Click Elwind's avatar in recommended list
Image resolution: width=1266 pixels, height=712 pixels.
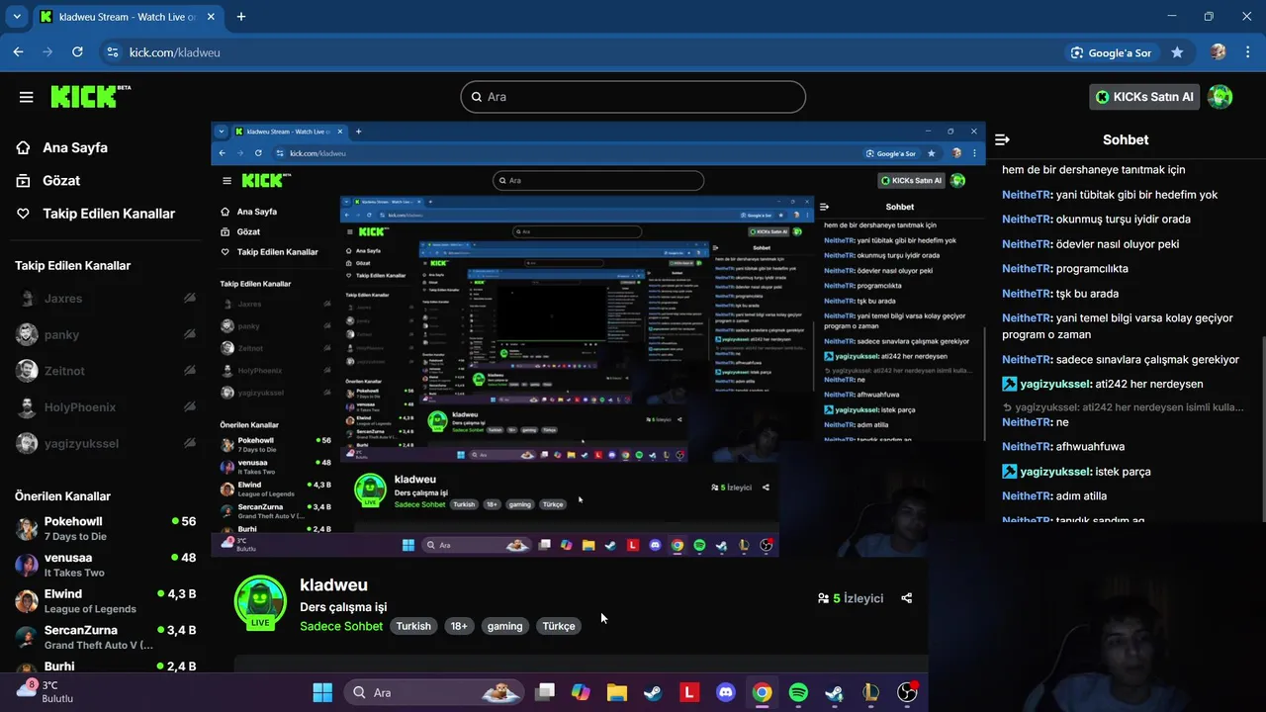[x=27, y=601]
